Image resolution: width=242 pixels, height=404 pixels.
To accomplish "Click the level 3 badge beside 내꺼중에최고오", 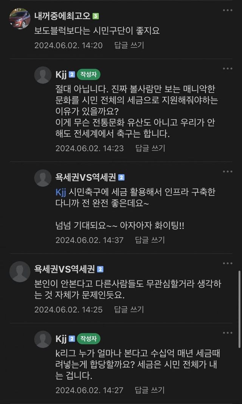I will (x=96, y=17).
